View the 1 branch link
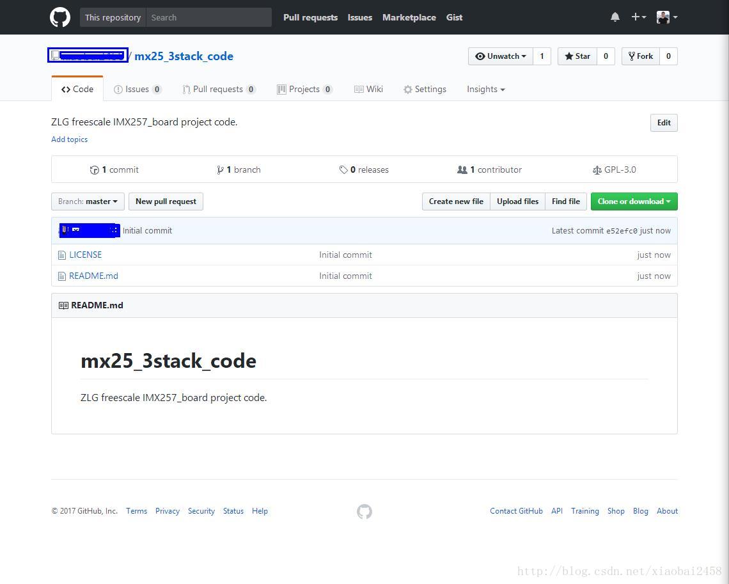This screenshot has width=729, height=584. tap(239, 170)
